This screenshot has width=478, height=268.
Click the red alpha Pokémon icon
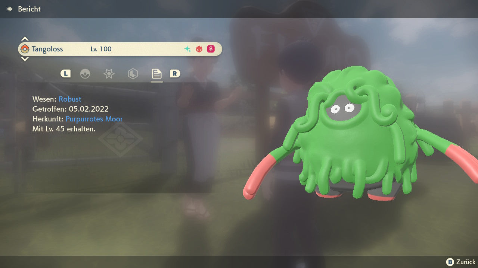[199, 49]
